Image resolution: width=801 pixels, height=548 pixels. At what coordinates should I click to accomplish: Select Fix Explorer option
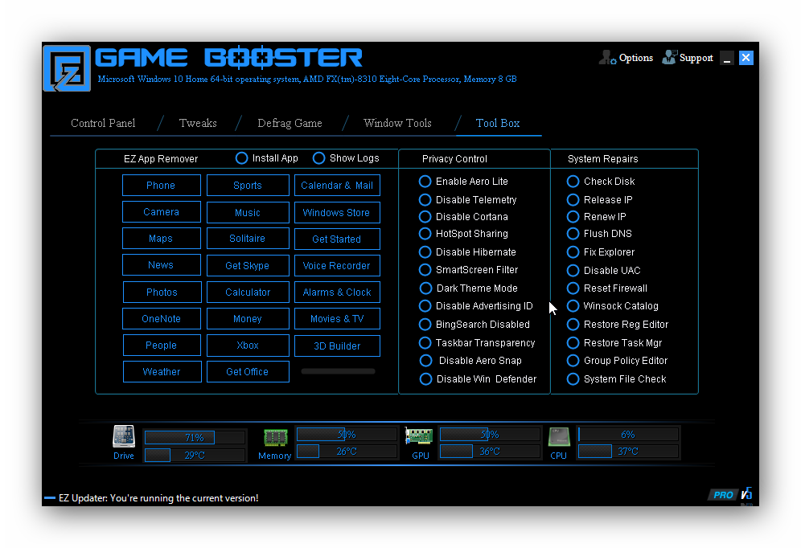(x=573, y=252)
